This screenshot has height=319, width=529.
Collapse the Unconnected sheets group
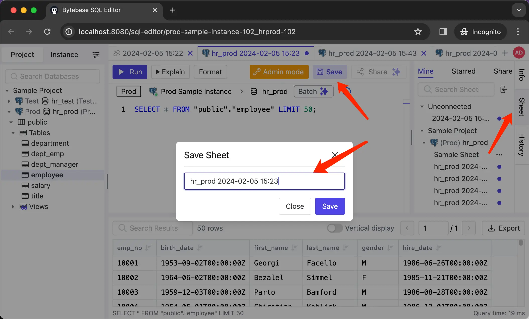tap(422, 107)
